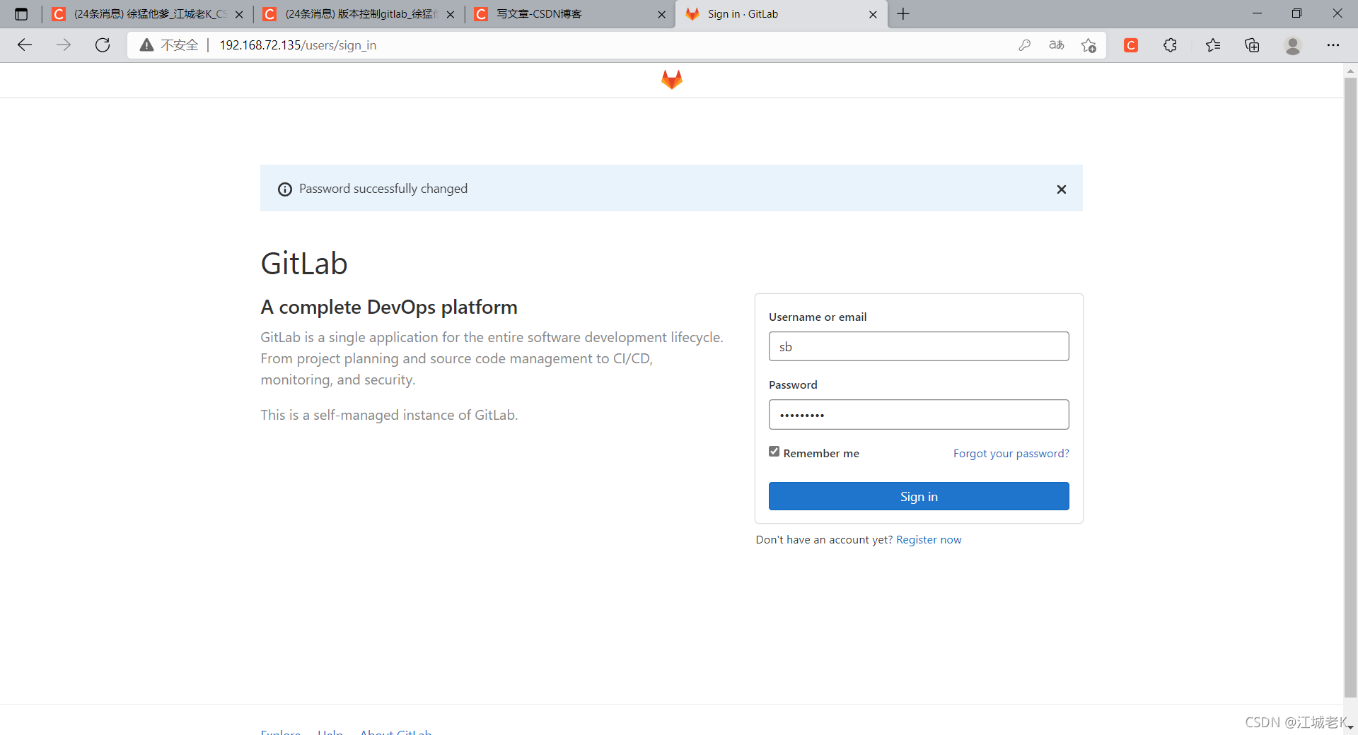Close the 版本控制gitlab tab
The height and width of the screenshot is (735, 1358).
(x=451, y=14)
